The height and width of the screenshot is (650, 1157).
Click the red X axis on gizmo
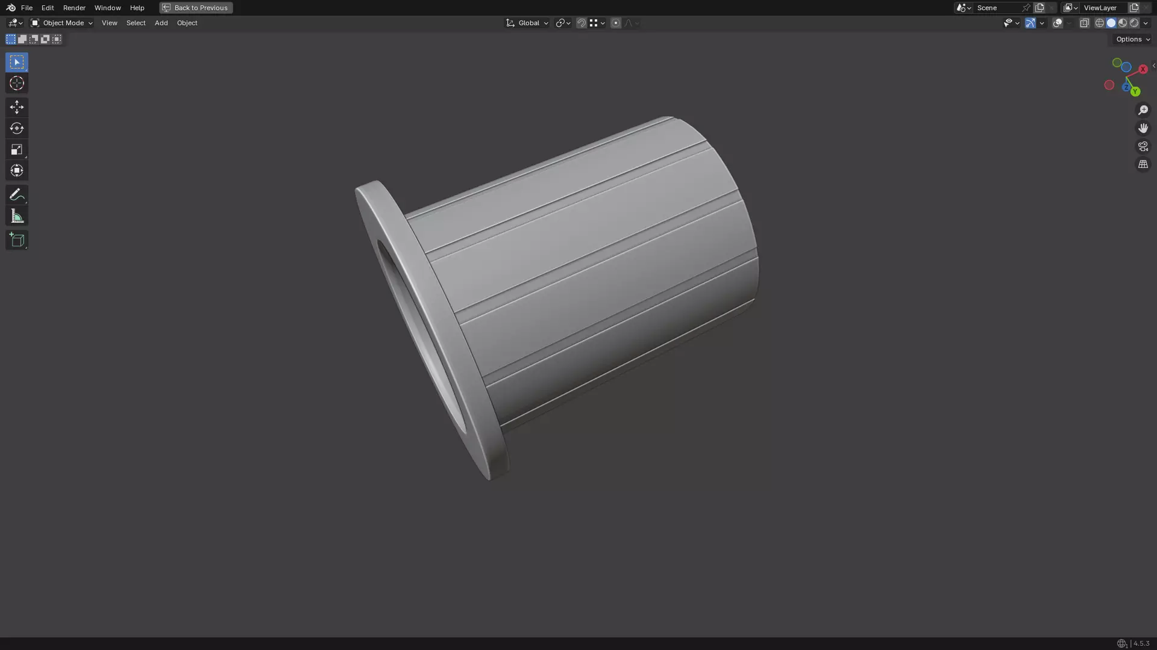coord(1143,69)
